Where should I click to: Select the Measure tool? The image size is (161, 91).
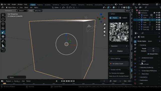pos(3,45)
